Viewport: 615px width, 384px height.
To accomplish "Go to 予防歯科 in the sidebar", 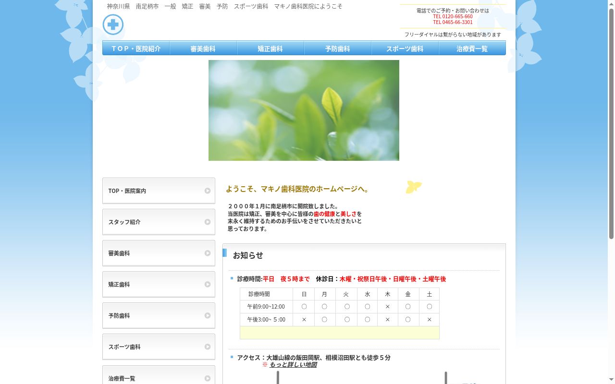I will (159, 315).
